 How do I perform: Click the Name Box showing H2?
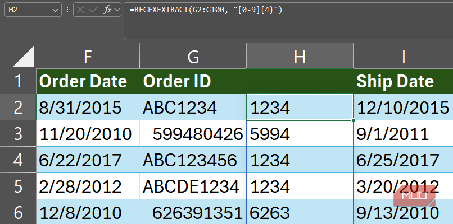[x=33, y=10]
